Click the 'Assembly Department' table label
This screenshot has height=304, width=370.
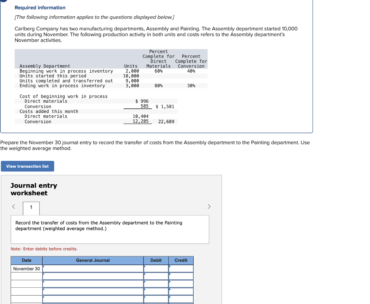[45, 66]
